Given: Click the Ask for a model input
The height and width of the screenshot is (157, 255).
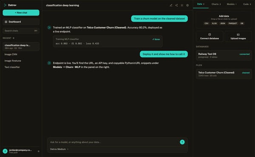Looking at the screenshot, I should point(114,142).
